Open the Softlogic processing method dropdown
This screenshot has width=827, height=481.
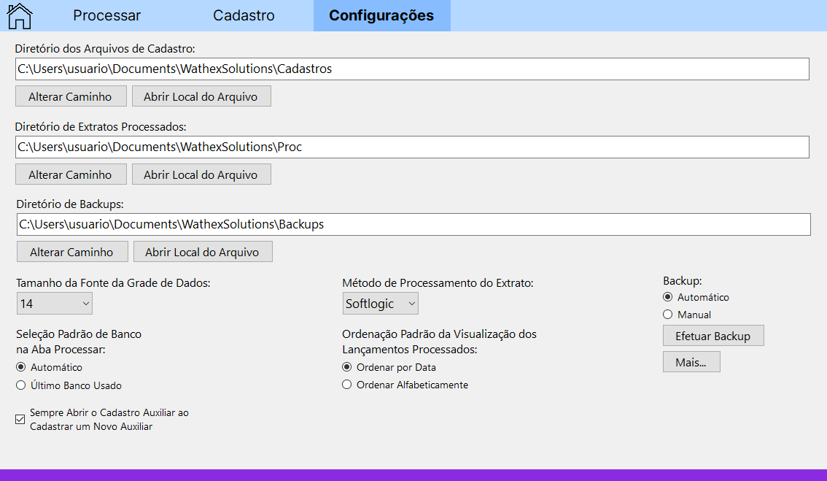[x=380, y=303]
